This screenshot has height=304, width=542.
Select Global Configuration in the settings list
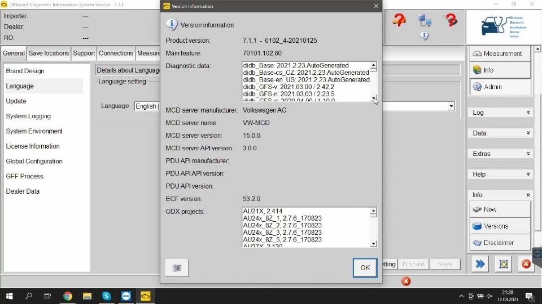34,162
